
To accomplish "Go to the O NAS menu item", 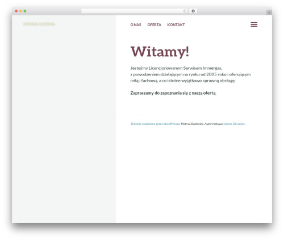I will point(136,25).
